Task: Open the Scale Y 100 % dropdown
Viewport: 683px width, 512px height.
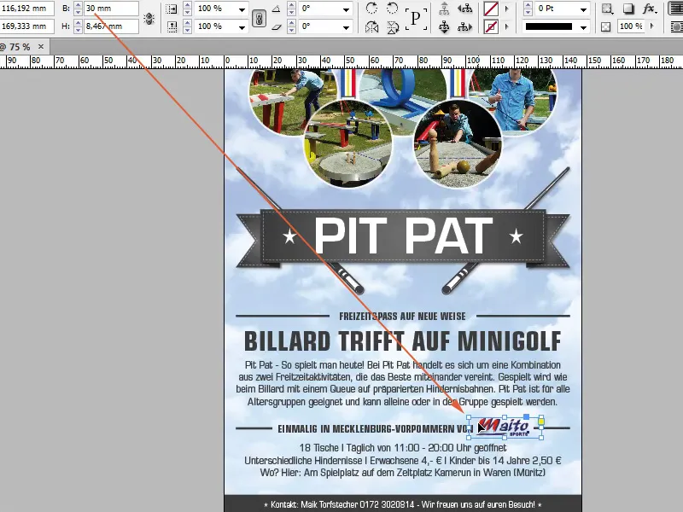Action: pos(242,27)
